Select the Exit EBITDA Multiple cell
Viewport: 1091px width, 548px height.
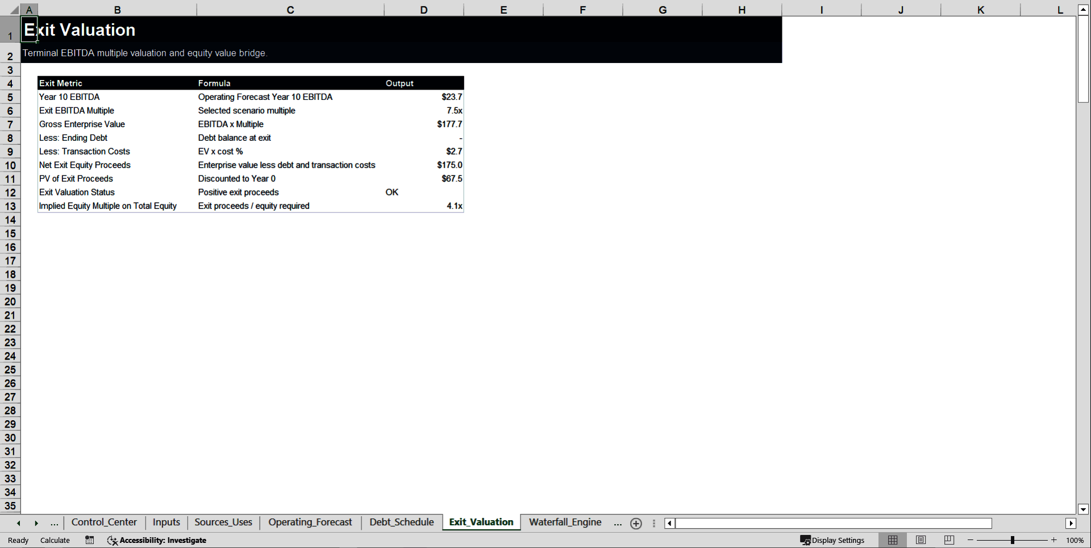tap(117, 111)
